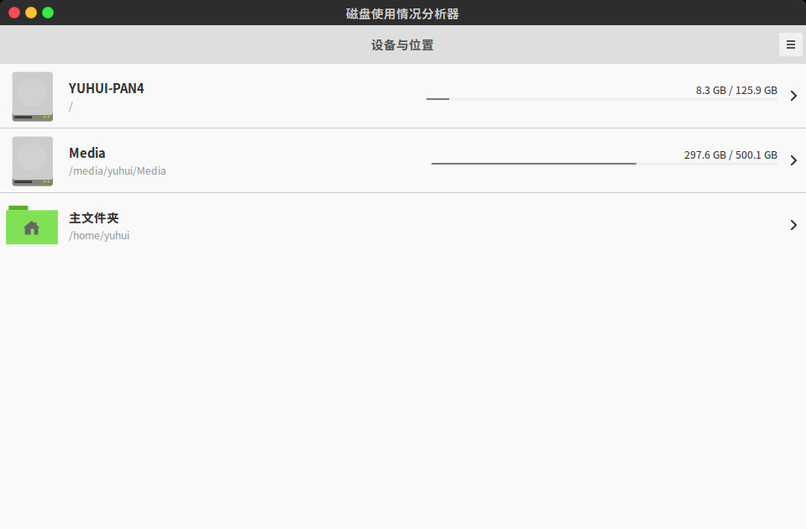Viewport: 806px width, 529px height.
Task: Minimize the window with the yellow button
Action: tap(31, 13)
